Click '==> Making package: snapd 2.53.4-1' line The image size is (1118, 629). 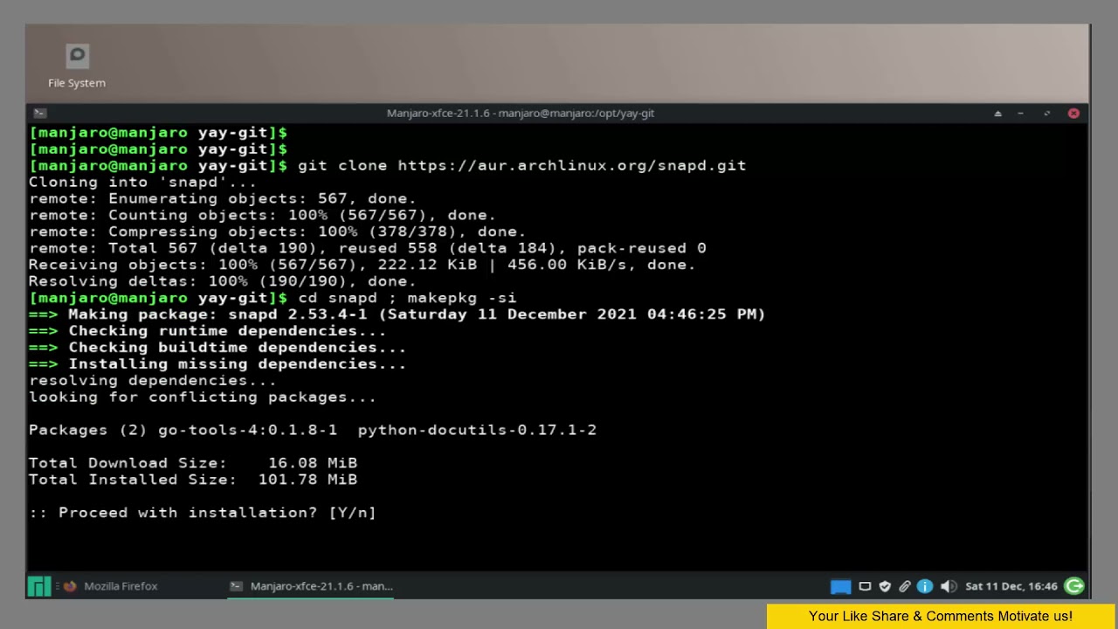pyautogui.click(x=397, y=314)
